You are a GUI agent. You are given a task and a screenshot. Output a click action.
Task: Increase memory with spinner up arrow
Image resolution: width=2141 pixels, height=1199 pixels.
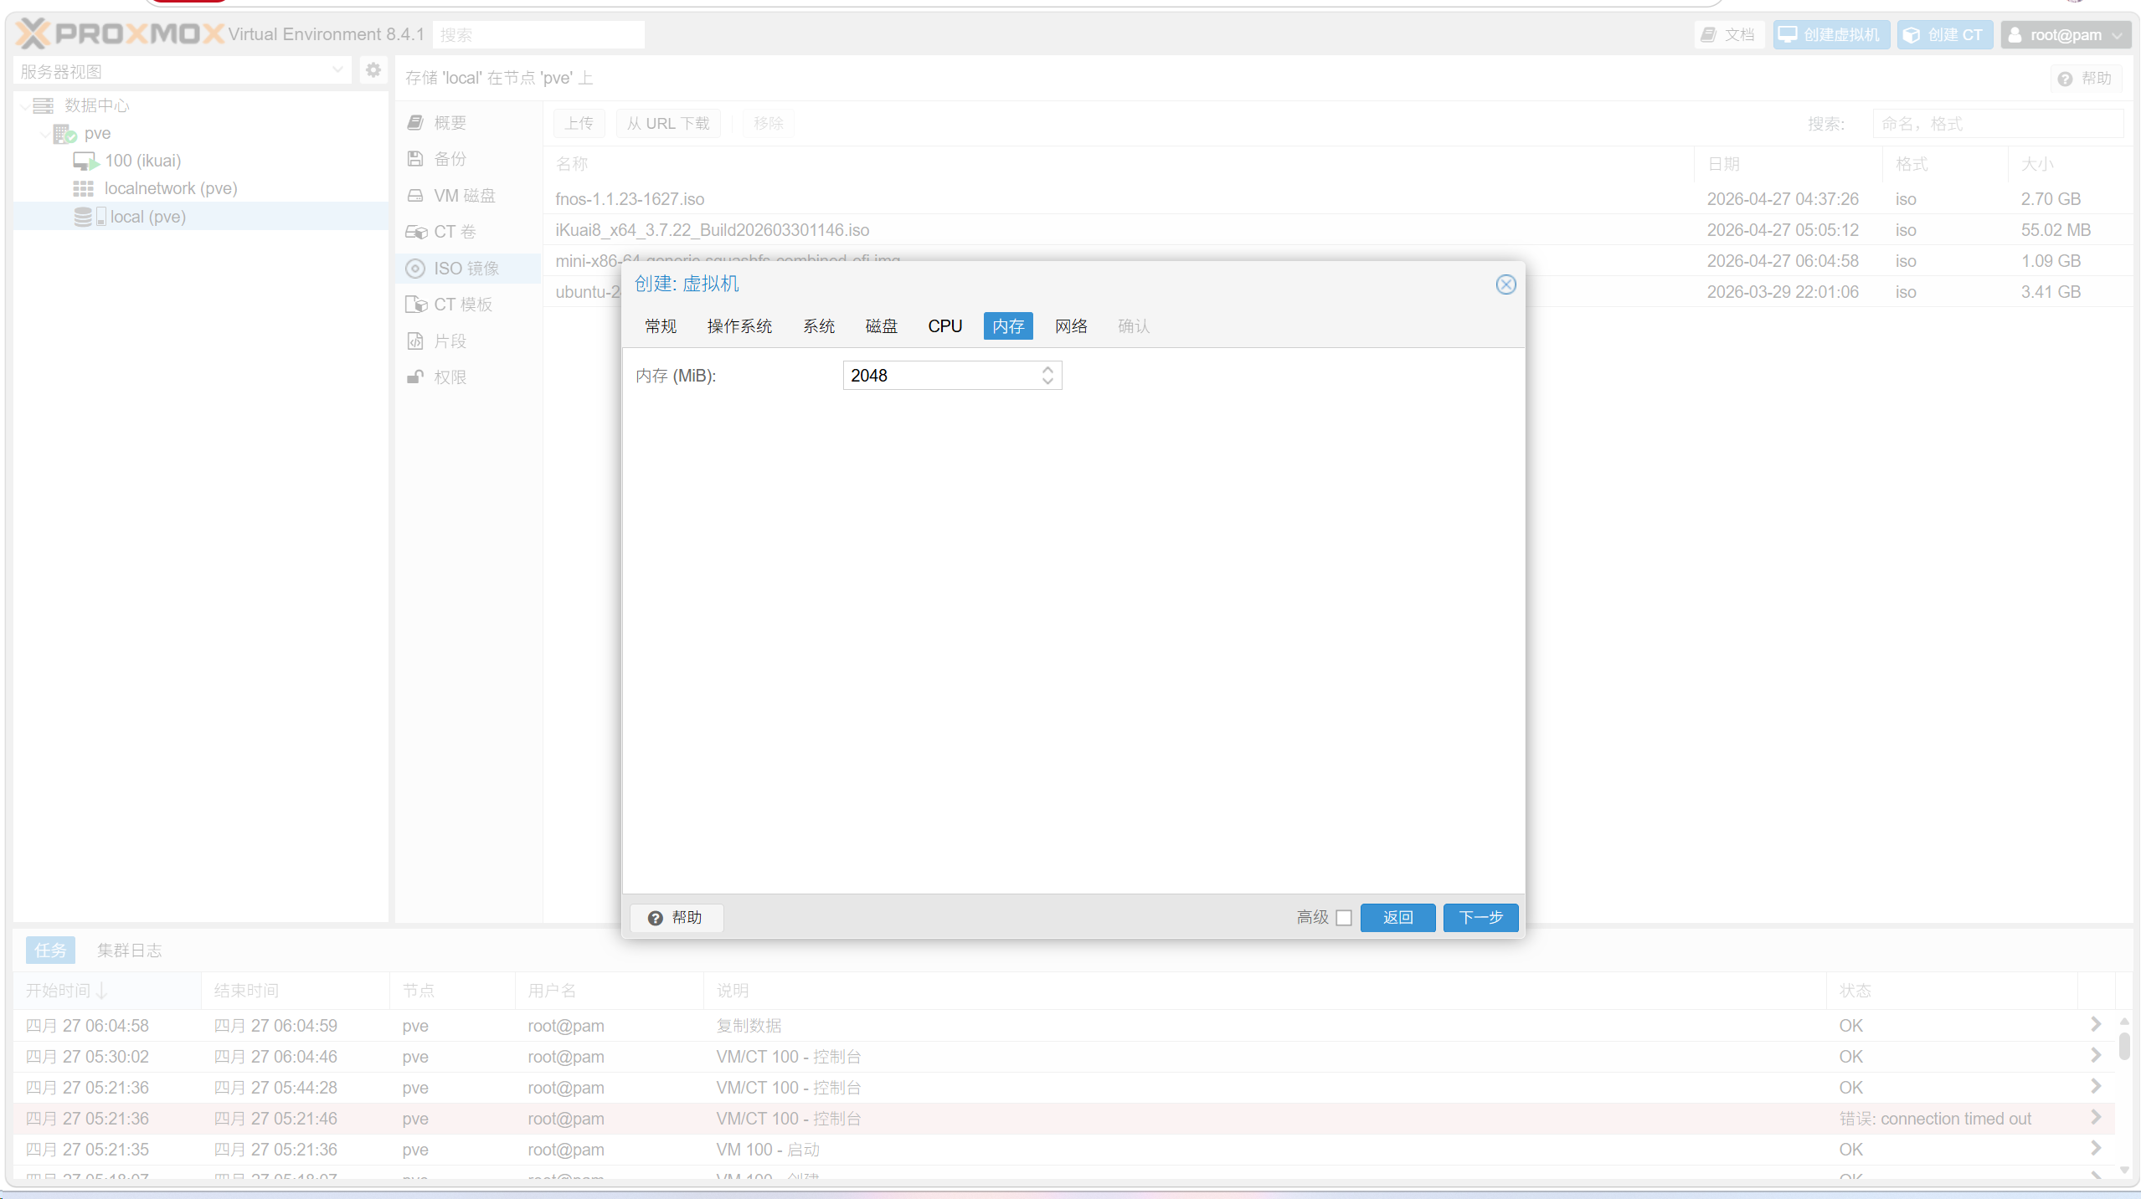[1047, 369]
